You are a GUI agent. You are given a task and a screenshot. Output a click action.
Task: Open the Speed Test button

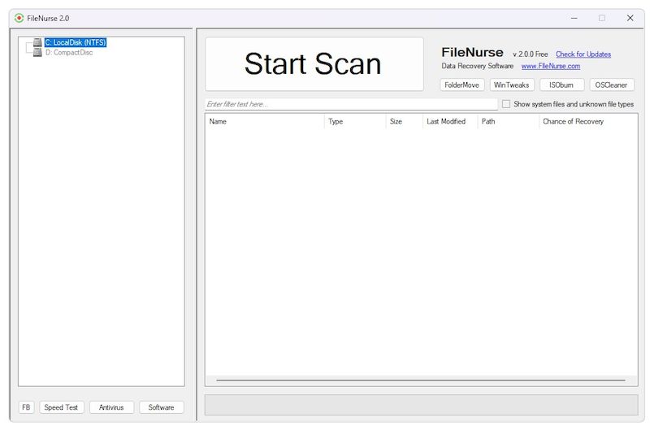62,407
